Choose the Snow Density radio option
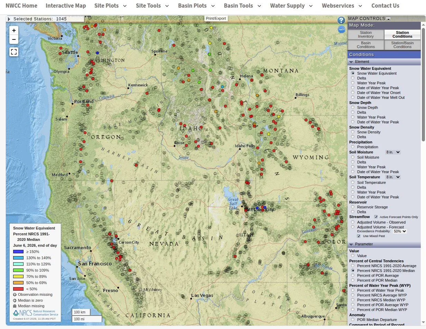The width and height of the screenshot is (426, 329). pyautogui.click(x=353, y=132)
